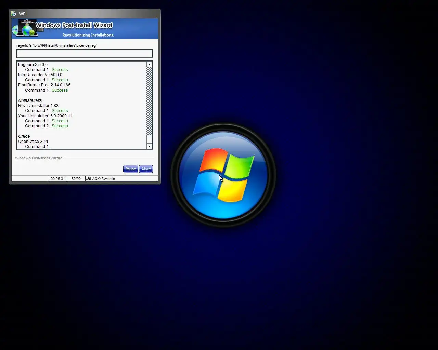Screen dimensions: 438x350
Task: Click the Office category heading
Action: 24,136
